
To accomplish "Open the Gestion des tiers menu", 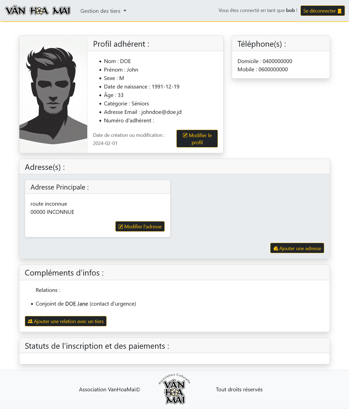I will (100, 11).
